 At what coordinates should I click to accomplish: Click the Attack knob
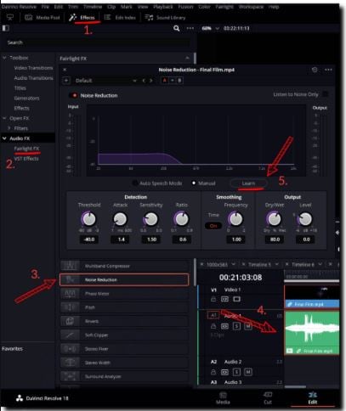click(x=120, y=218)
